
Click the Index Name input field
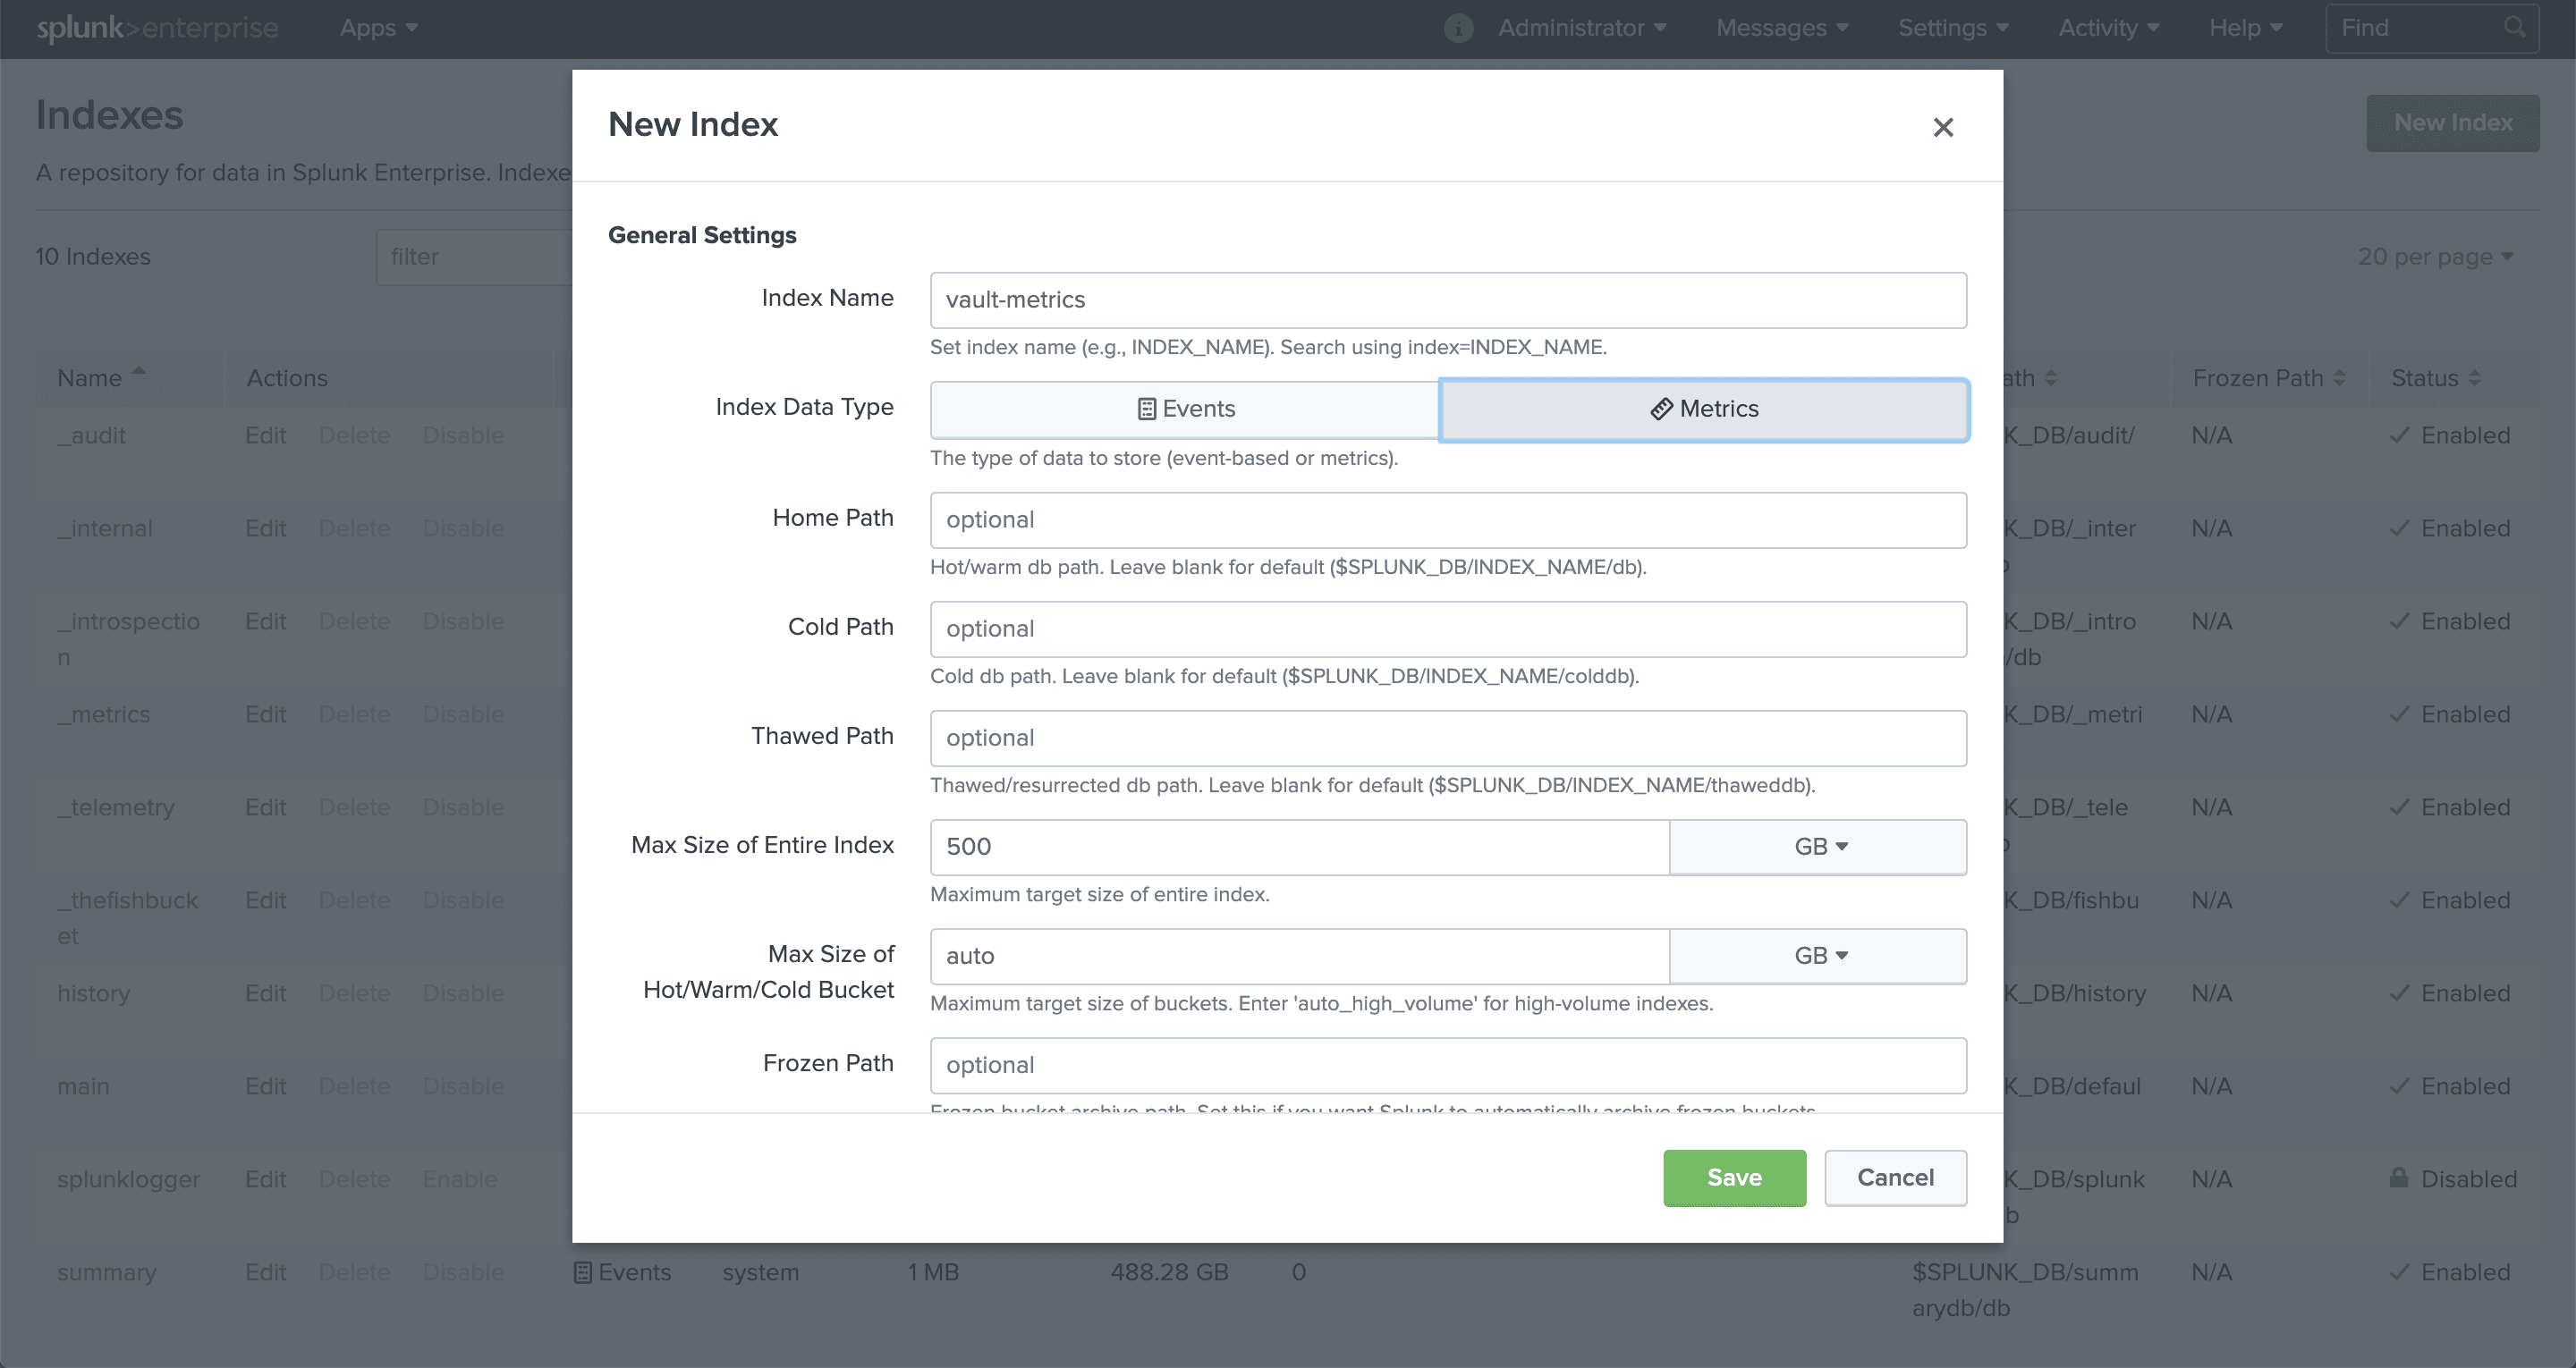pyautogui.click(x=1448, y=298)
